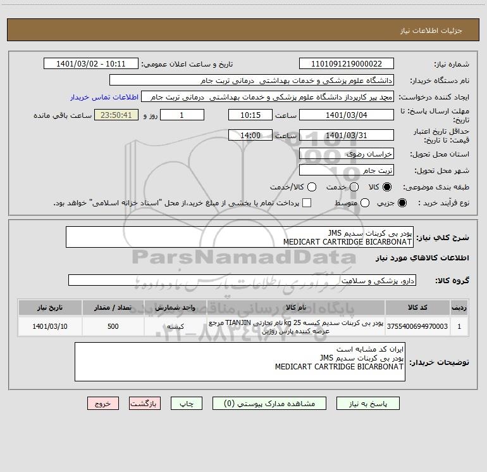
Task: Select the خدمت radio button
Action: pos(354,187)
